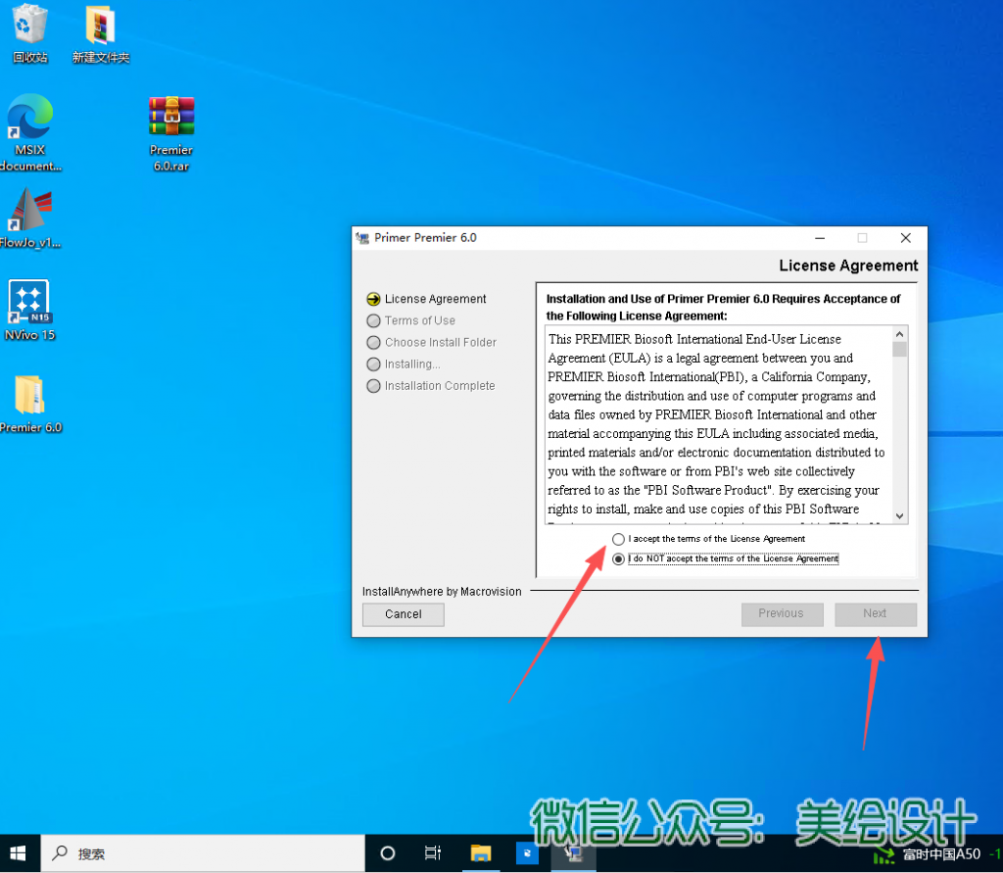Select the Premier 6.0.rar archive icon

(x=171, y=122)
